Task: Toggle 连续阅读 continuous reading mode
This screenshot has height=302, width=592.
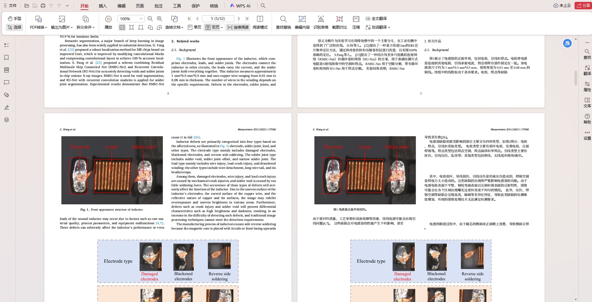Action: point(238,27)
